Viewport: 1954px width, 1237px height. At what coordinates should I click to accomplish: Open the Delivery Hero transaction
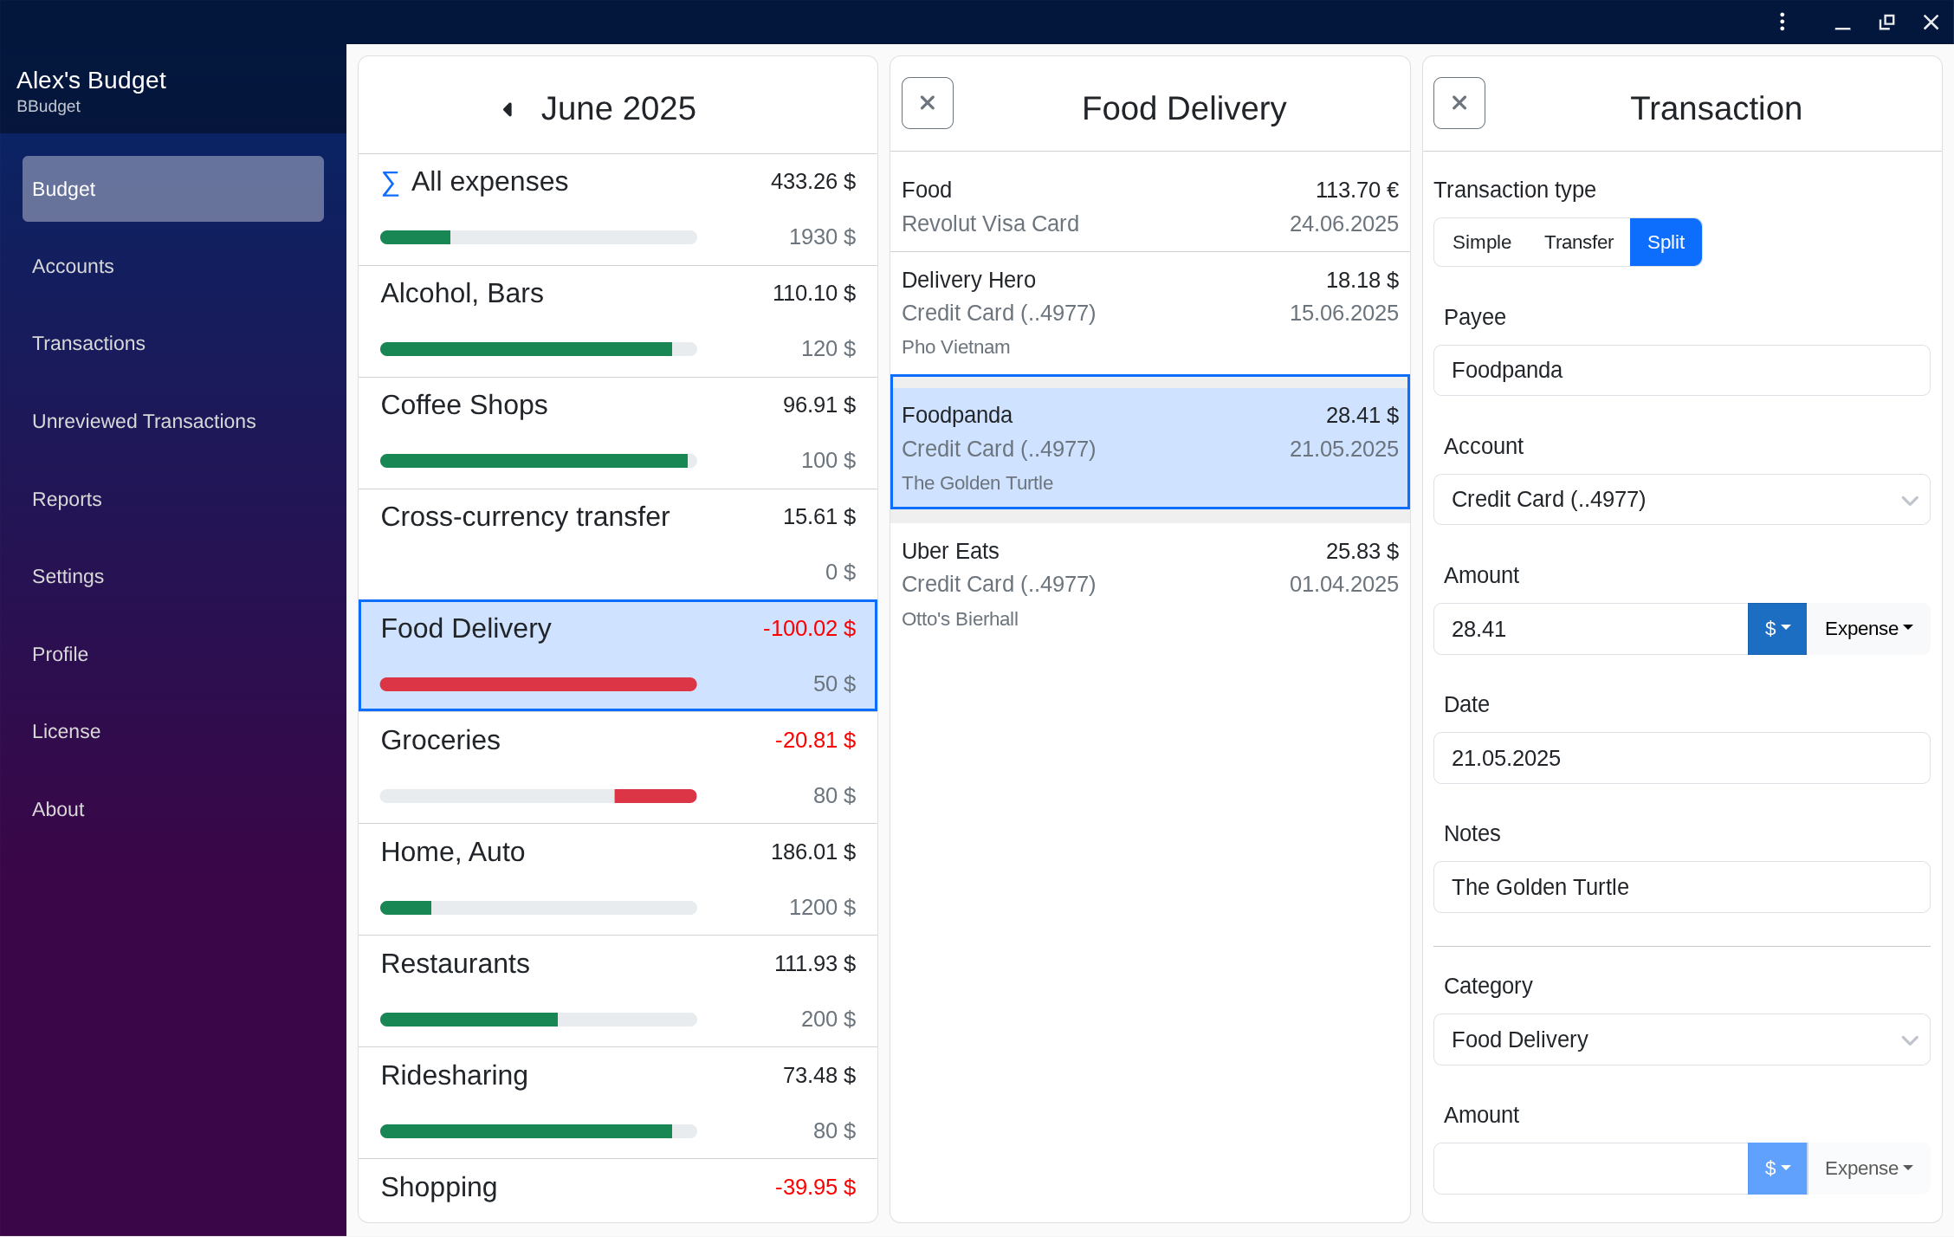coord(1149,314)
